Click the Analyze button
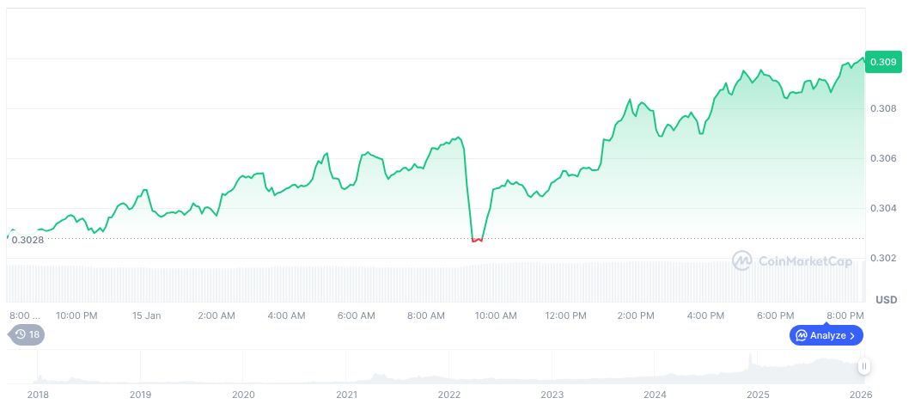The height and width of the screenshot is (404, 921). (826, 335)
